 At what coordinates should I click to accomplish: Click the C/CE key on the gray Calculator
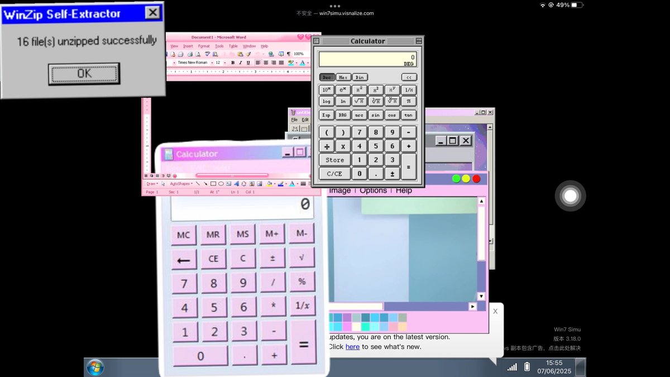click(x=335, y=174)
